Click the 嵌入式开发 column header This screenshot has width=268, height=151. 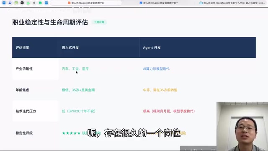[x=70, y=47]
